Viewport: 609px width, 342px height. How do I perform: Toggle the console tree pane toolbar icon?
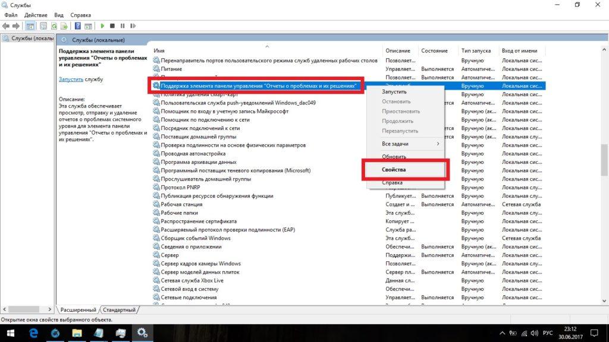click(30, 26)
